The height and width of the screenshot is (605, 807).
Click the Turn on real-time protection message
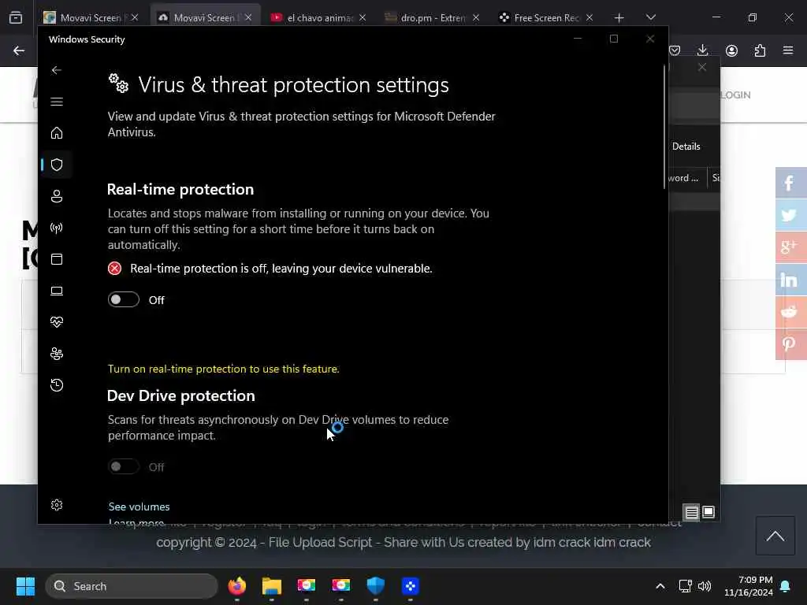(x=223, y=369)
